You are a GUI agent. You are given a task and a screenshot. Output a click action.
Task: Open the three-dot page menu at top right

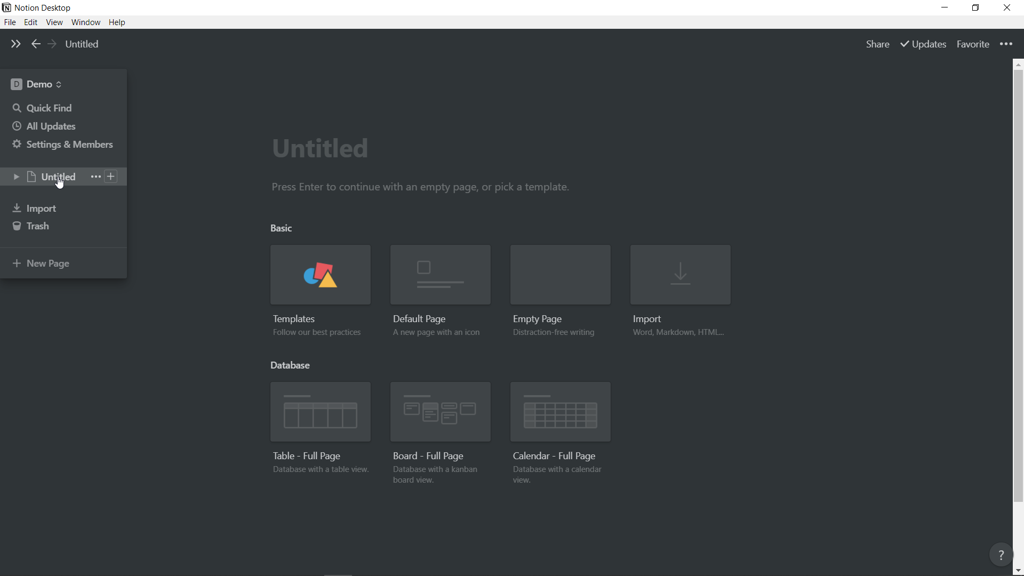[x=1006, y=44]
